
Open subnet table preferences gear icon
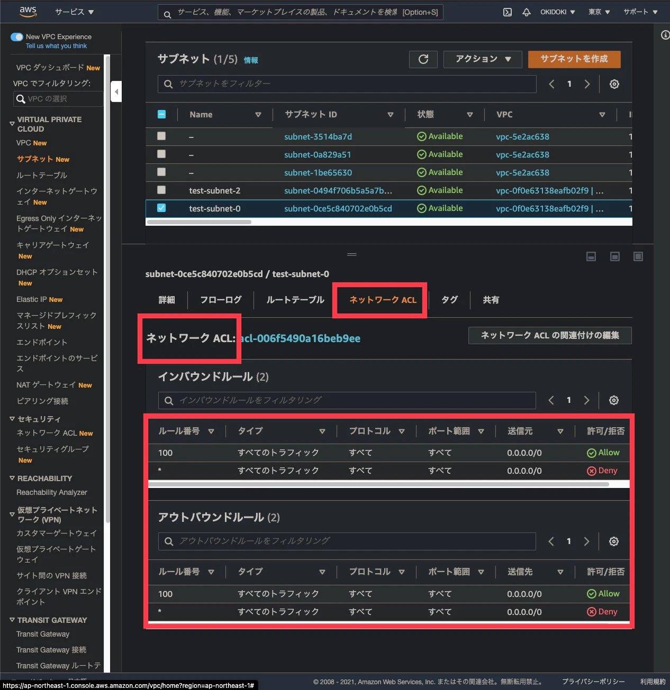tap(614, 84)
